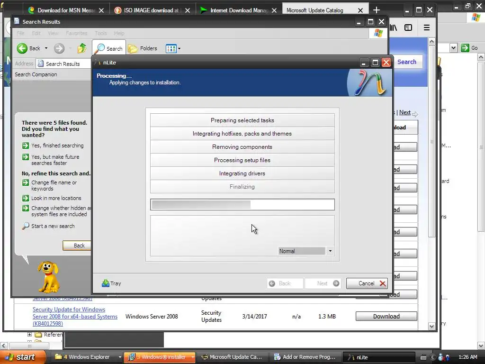Switch to Add or Remove Programs taskbar item
Viewport: 485px width, 364px height.
(x=305, y=357)
